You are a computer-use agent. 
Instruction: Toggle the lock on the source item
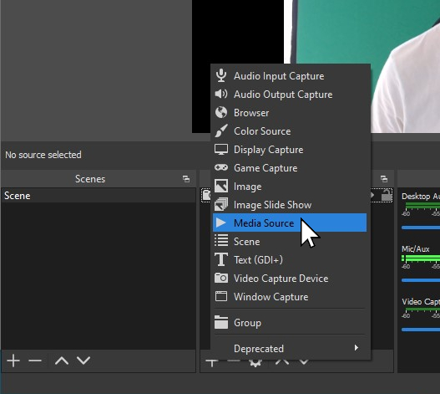387,196
